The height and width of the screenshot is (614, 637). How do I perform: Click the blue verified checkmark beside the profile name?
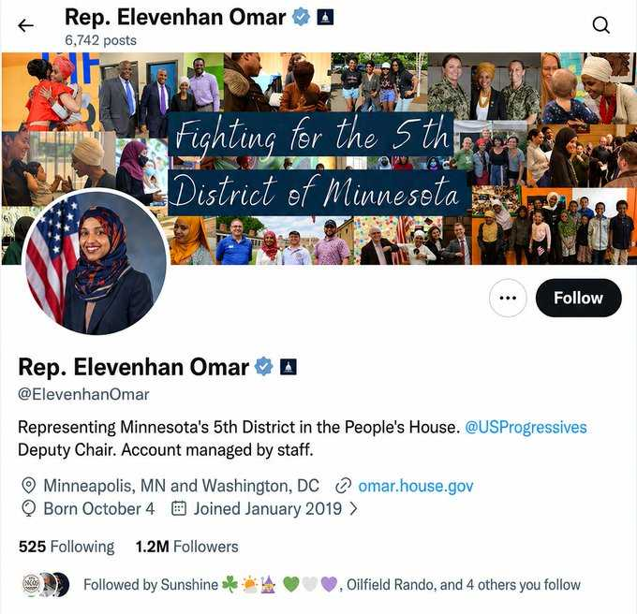coord(263,367)
